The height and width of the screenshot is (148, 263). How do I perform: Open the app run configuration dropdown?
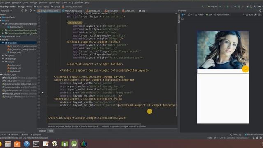(x=212, y=7)
